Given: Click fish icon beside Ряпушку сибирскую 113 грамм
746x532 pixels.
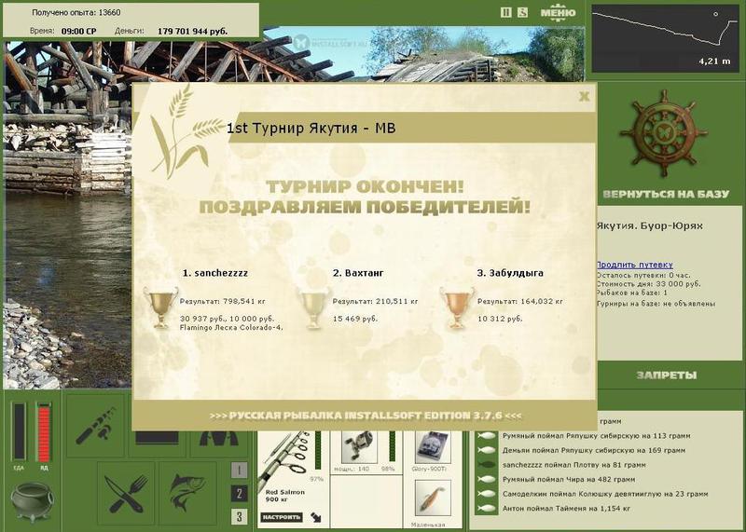Looking at the screenshot, I should [x=486, y=436].
